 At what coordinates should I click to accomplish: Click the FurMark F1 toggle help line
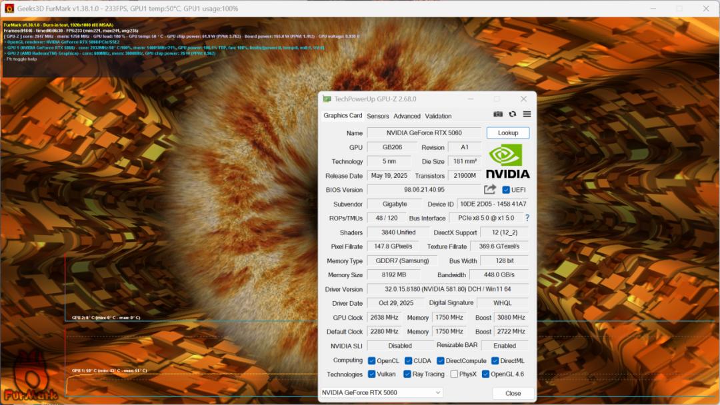[21, 59]
